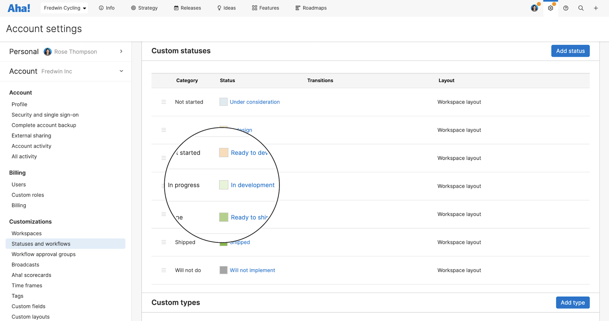Select Custom fields in the sidebar
This screenshot has height=321, width=609.
[28, 306]
